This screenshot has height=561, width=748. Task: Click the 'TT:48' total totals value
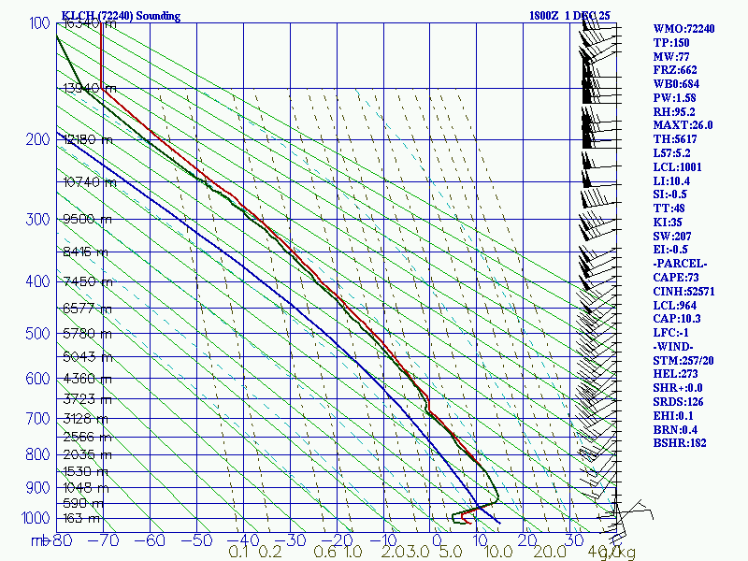click(669, 209)
